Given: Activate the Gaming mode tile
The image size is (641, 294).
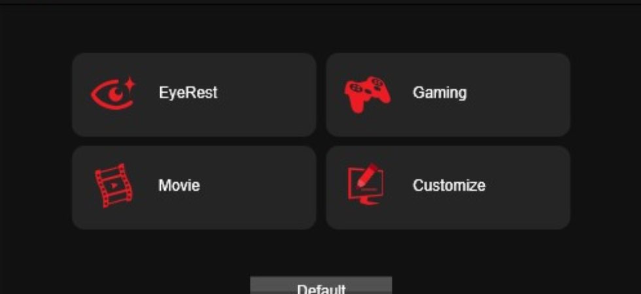Looking at the screenshot, I should (448, 94).
